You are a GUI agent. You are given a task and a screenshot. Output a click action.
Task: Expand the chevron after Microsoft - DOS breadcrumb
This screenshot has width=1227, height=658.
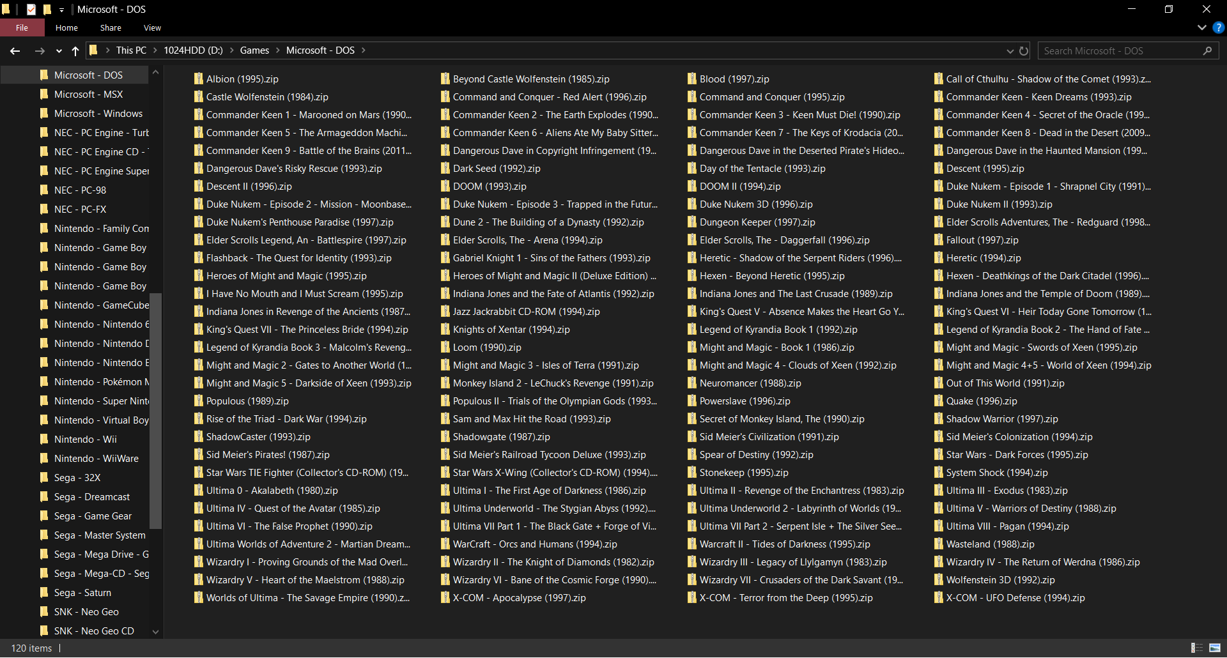tap(363, 50)
